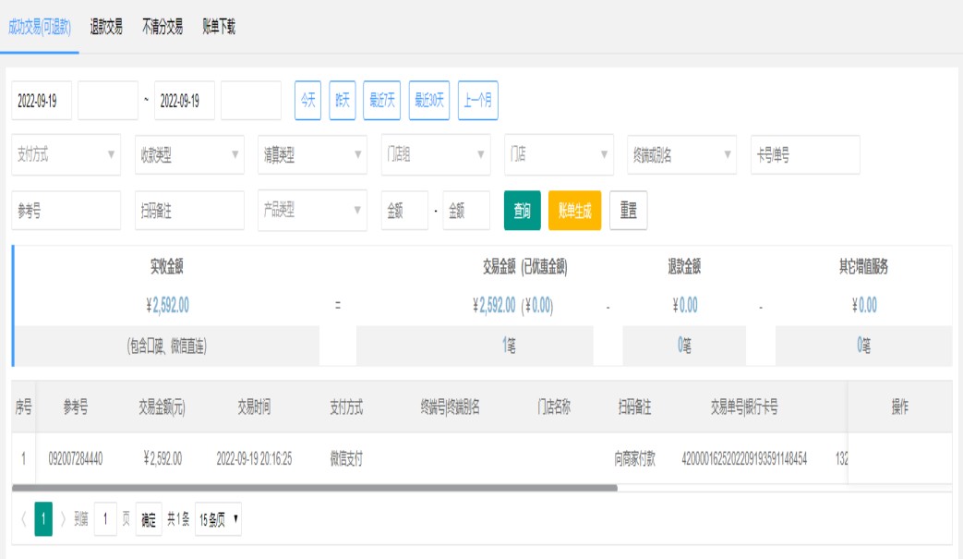The image size is (963, 559).
Task: Pick the 最近30天 date range
Action: 429,101
